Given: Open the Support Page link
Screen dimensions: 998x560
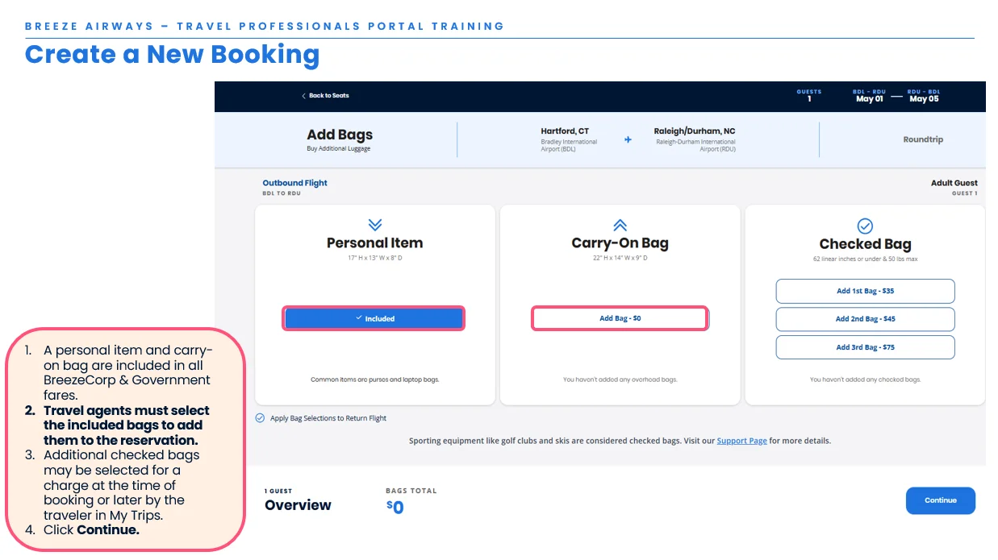Looking at the screenshot, I should [x=741, y=441].
